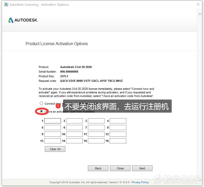Click the serial number 666-69696969

coord(69,72)
